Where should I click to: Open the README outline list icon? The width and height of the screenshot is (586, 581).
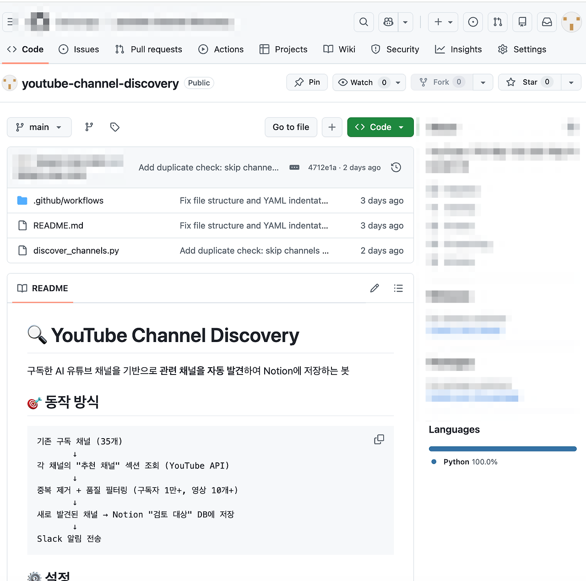398,288
